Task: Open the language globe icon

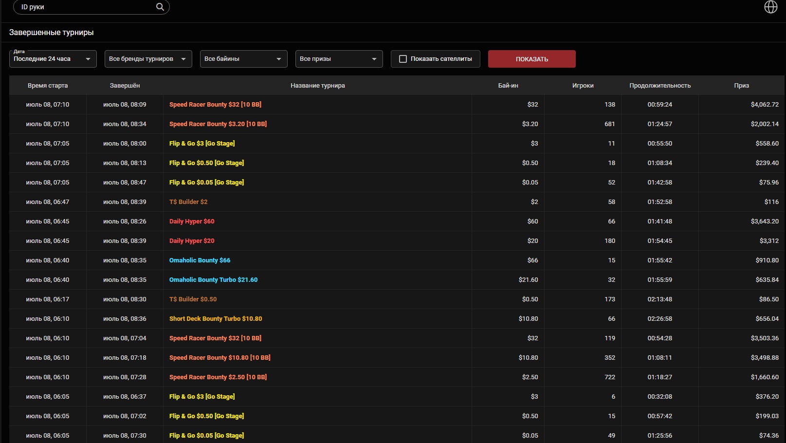Action: tap(771, 7)
